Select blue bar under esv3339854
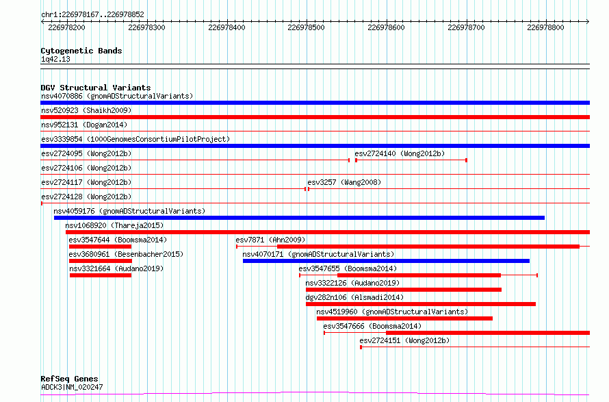Viewport: 609px width, 402px height. [x=315, y=146]
